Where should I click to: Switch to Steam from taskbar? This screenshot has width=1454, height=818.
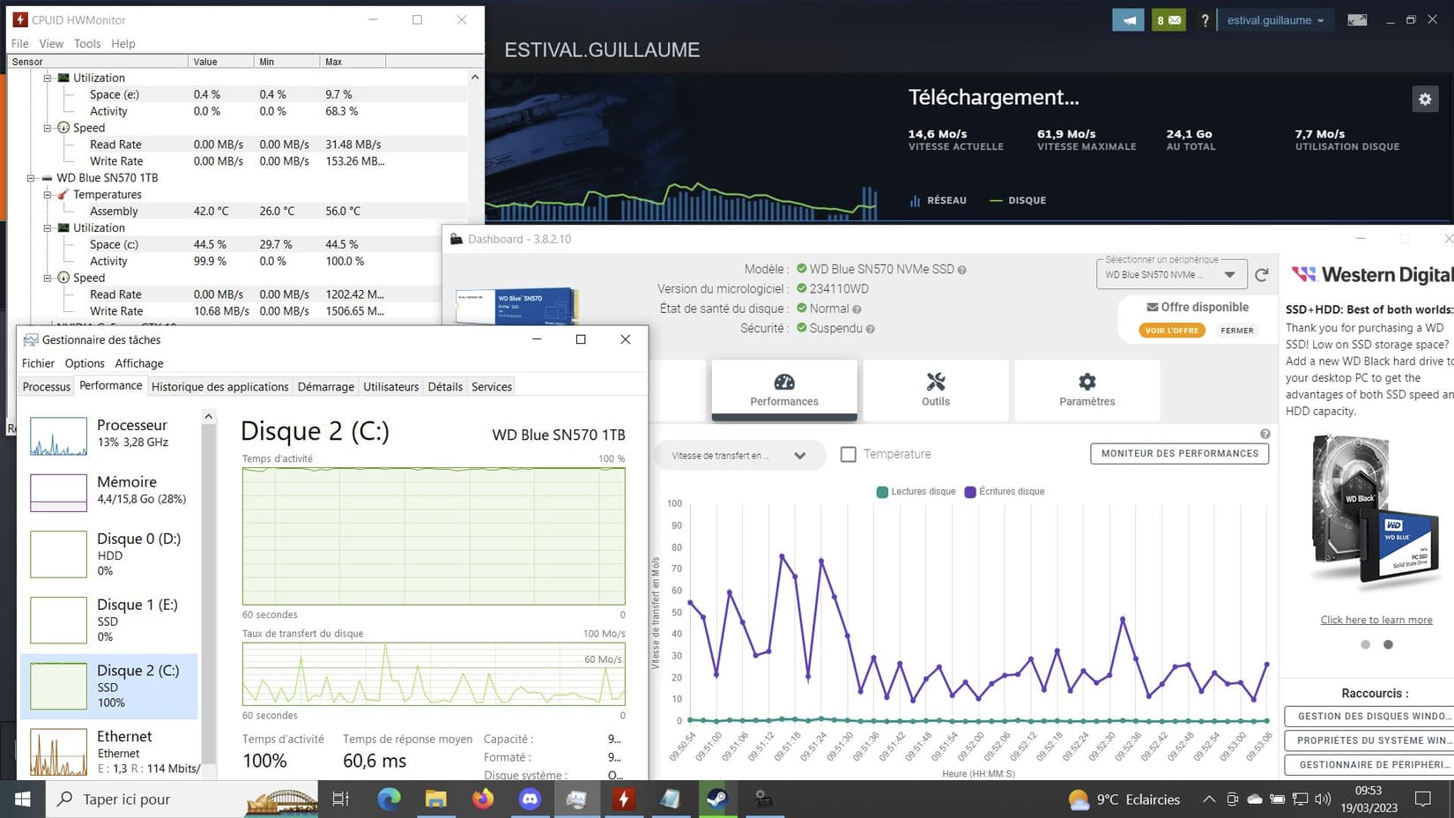click(x=716, y=799)
